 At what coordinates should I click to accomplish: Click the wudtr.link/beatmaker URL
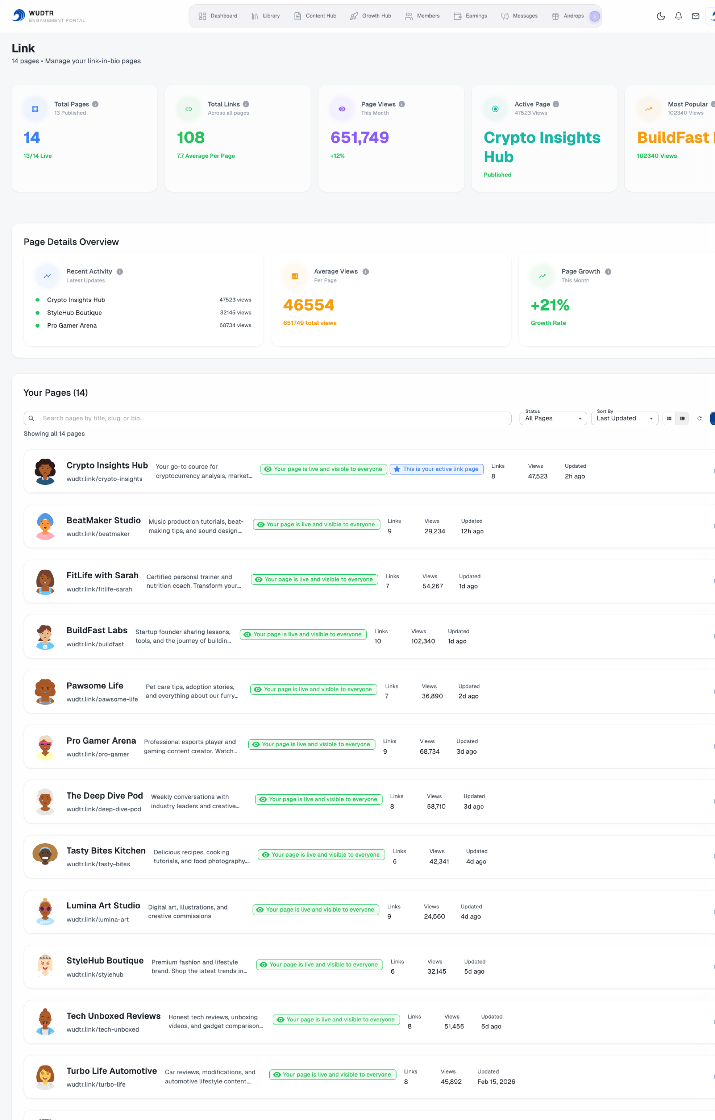pyautogui.click(x=98, y=534)
